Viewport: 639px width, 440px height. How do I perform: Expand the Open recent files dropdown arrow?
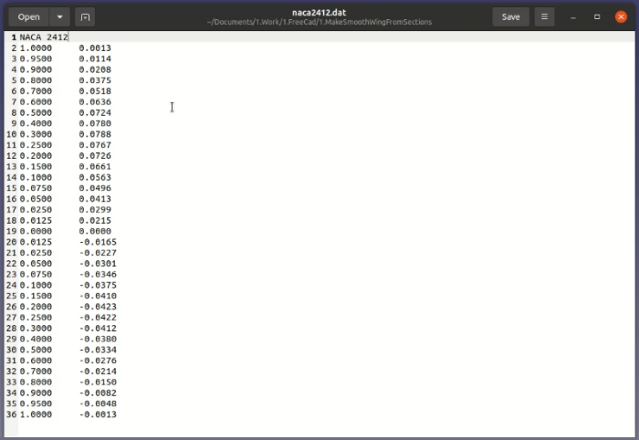click(x=60, y=17)
